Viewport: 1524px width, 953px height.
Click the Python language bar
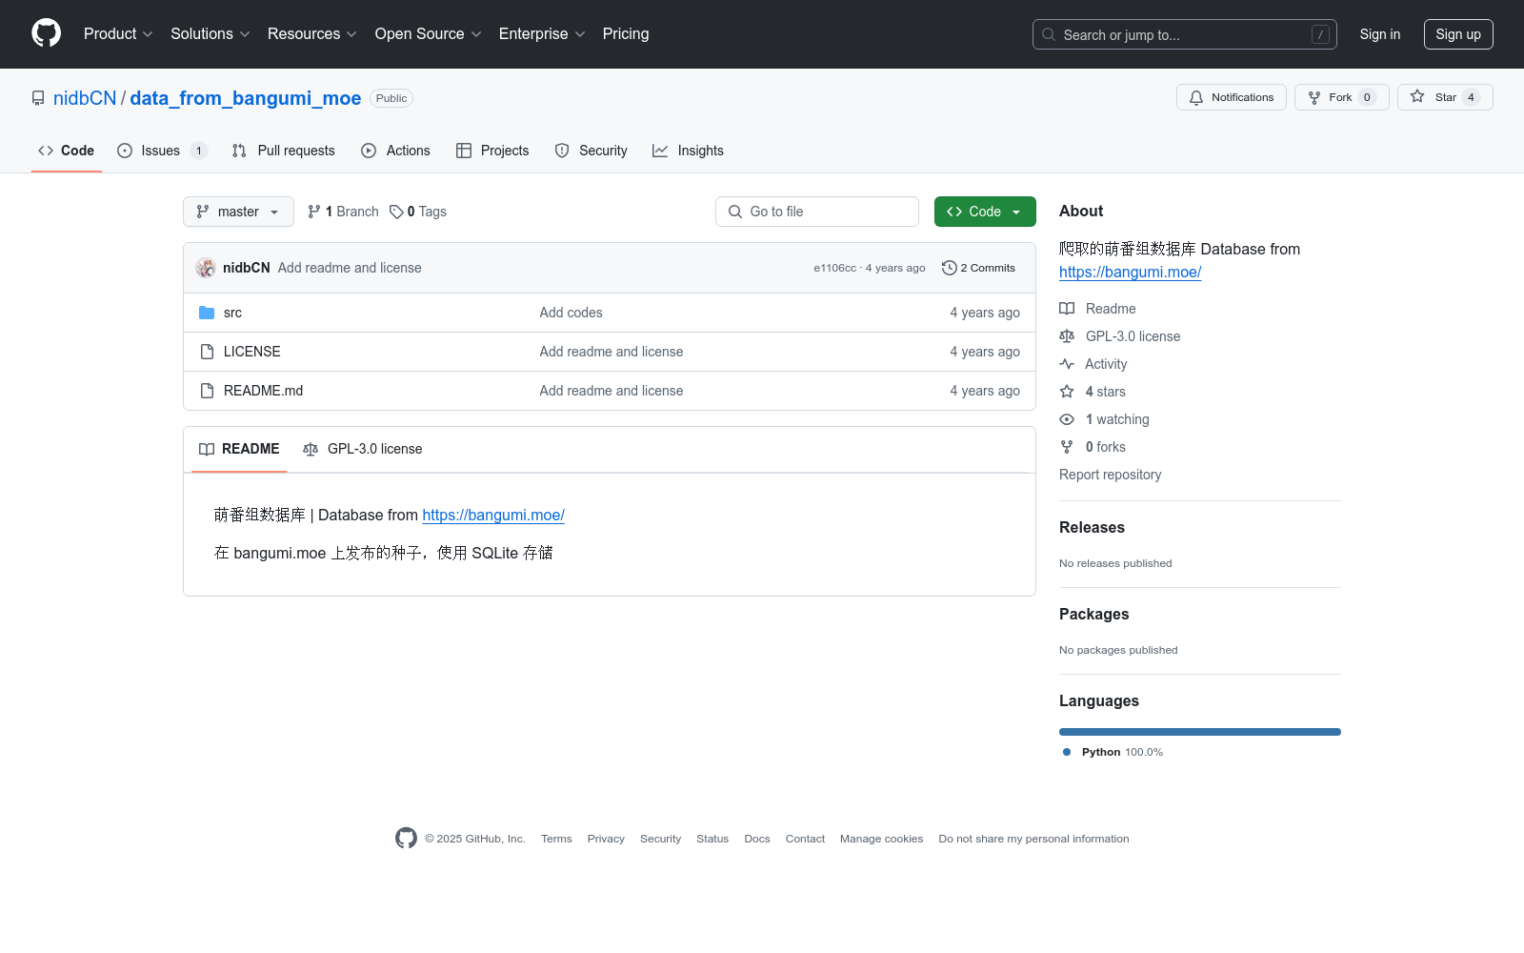tap(1200, 732)
